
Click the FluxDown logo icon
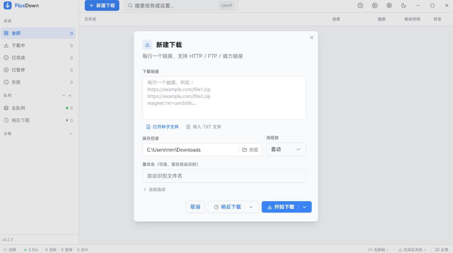[x=7, y=6]
